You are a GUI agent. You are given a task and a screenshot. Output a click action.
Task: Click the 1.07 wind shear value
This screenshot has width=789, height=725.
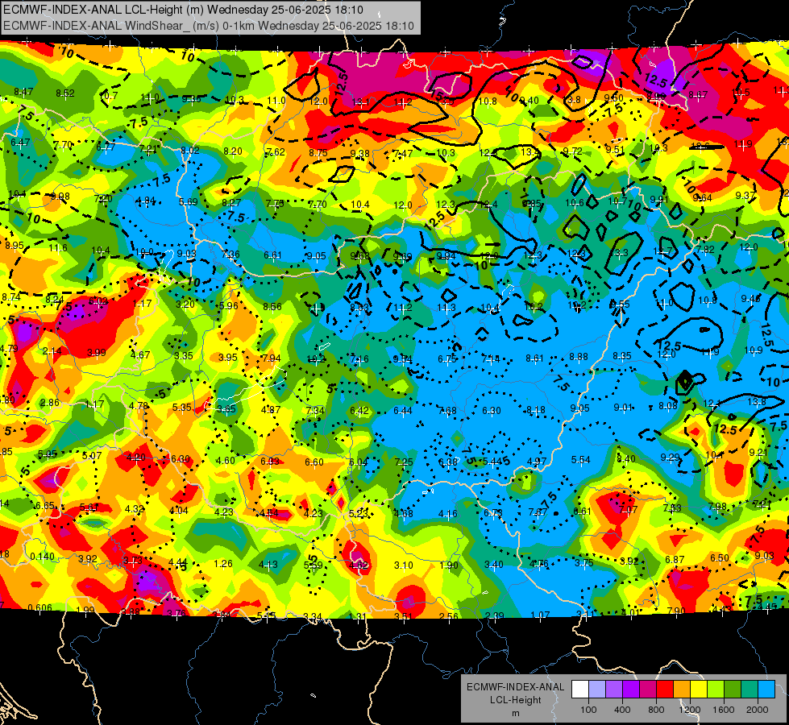click(540, 615)
